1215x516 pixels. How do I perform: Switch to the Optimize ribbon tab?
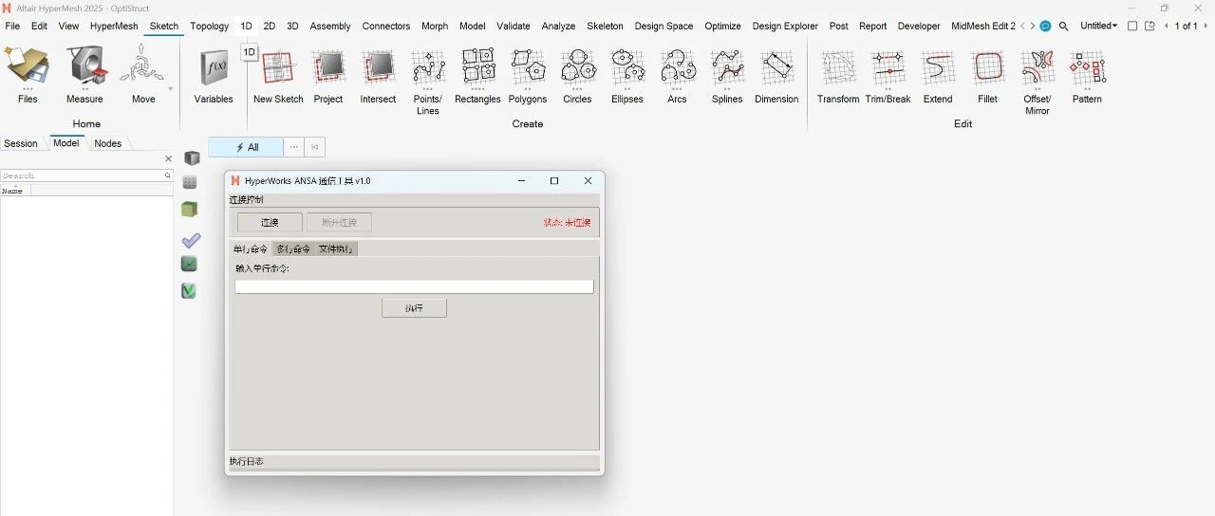(723, 27)
